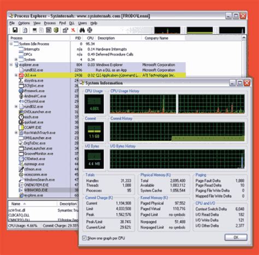Click the Commit History graph
259x255 pixels.
coord(177,132)
